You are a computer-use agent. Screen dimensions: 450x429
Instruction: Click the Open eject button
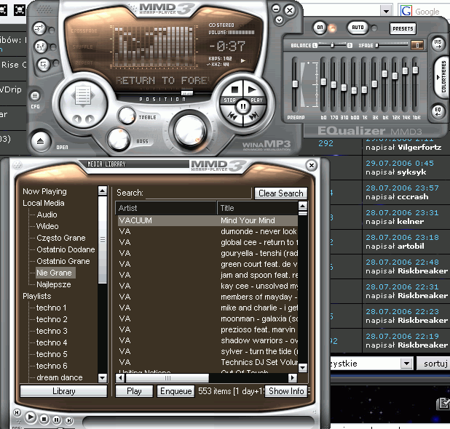click(x=41, y=140)
